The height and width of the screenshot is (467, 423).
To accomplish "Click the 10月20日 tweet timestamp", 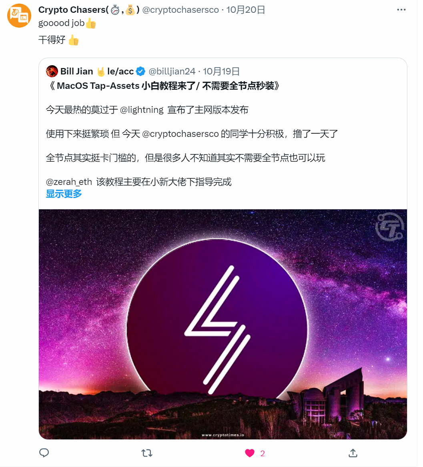I will (x=246, y=10).
